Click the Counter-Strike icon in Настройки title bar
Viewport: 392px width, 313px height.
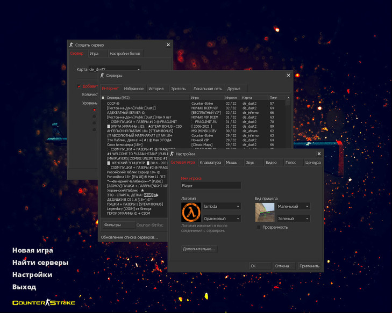point(172,154)
